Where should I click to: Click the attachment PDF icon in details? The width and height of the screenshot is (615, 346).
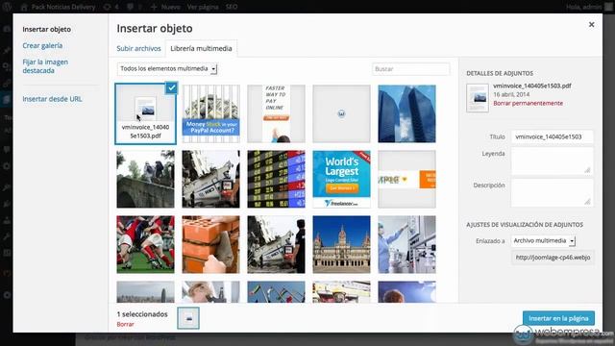(x=478, y=98)
